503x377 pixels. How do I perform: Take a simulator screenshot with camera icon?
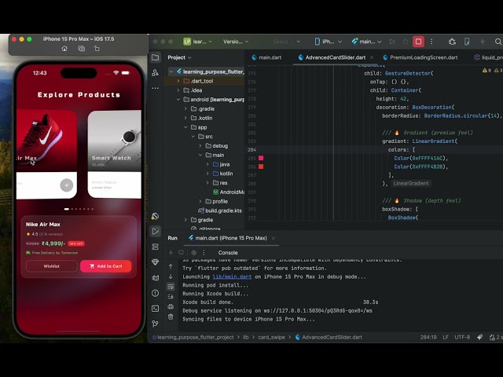click(x=81, y=49)
